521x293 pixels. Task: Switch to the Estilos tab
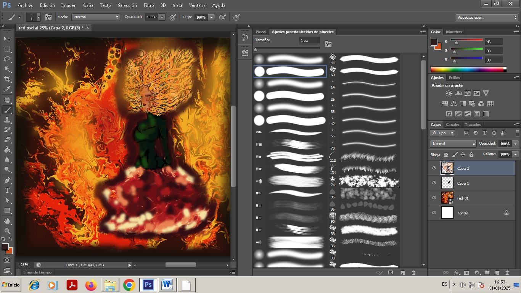pyautogui.click(x=454, y=78)
